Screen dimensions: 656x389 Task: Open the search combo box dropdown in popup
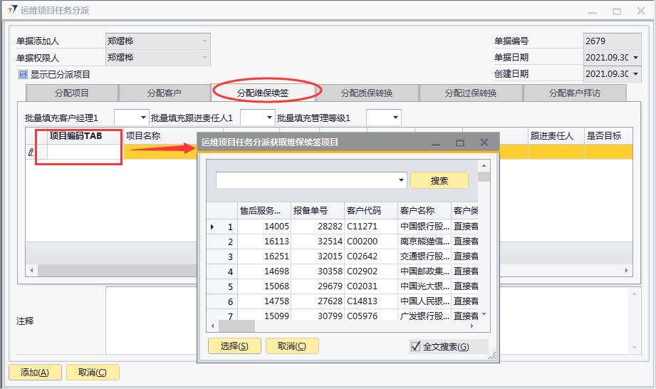[402, 180]
